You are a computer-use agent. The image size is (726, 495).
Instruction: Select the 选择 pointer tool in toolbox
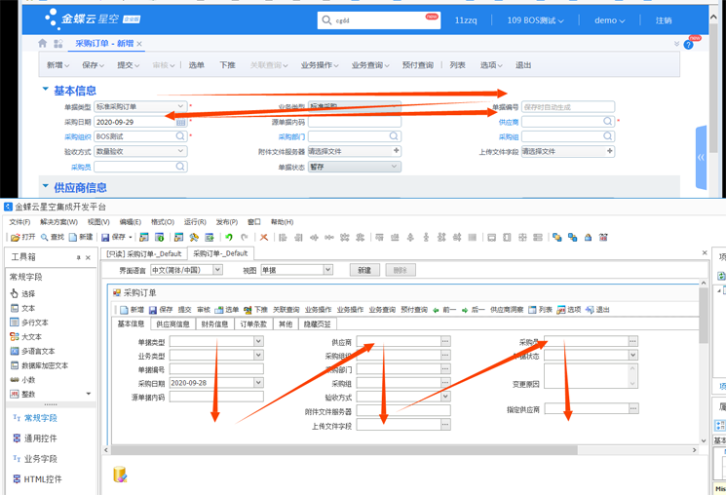pyautogui.click(x=23, y=293)
